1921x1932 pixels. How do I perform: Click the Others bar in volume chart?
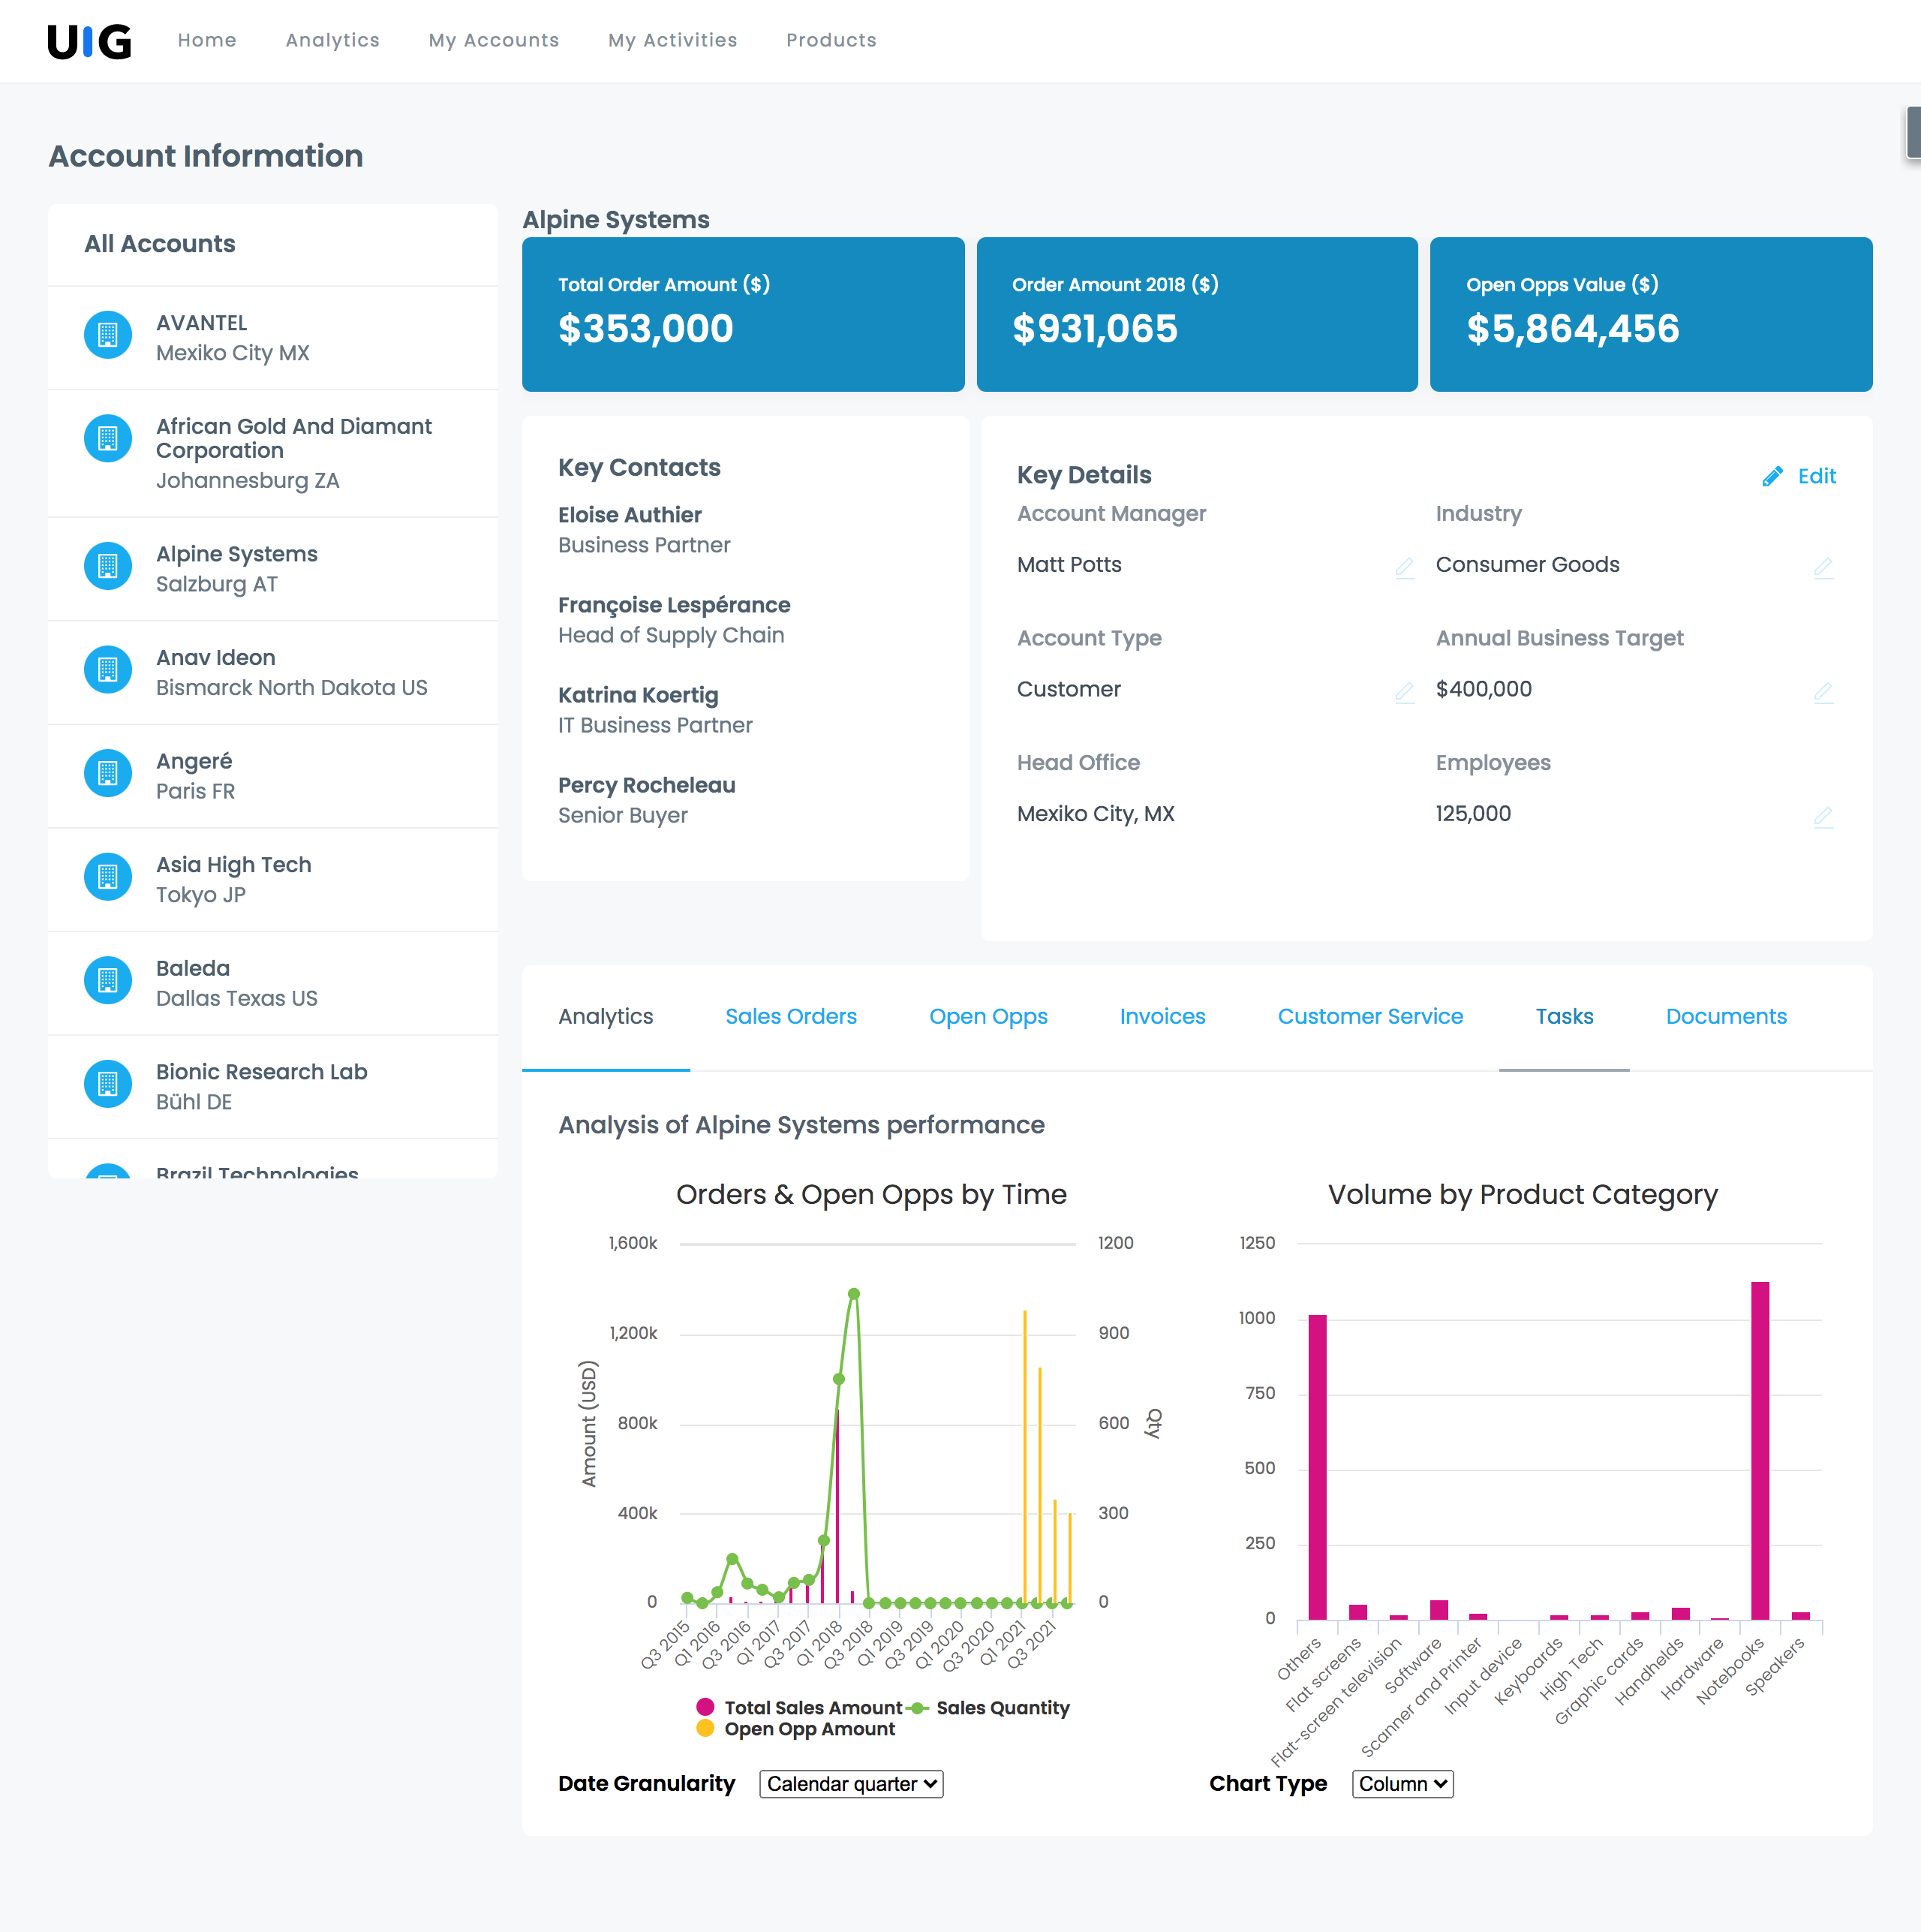point(1317,1467)
